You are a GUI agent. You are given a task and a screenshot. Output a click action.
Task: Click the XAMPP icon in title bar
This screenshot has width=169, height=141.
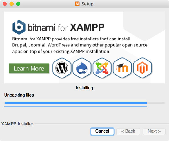77,4
